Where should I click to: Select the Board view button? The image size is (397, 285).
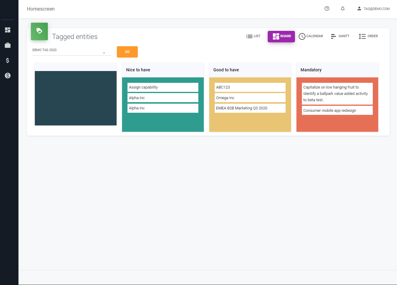281,36
